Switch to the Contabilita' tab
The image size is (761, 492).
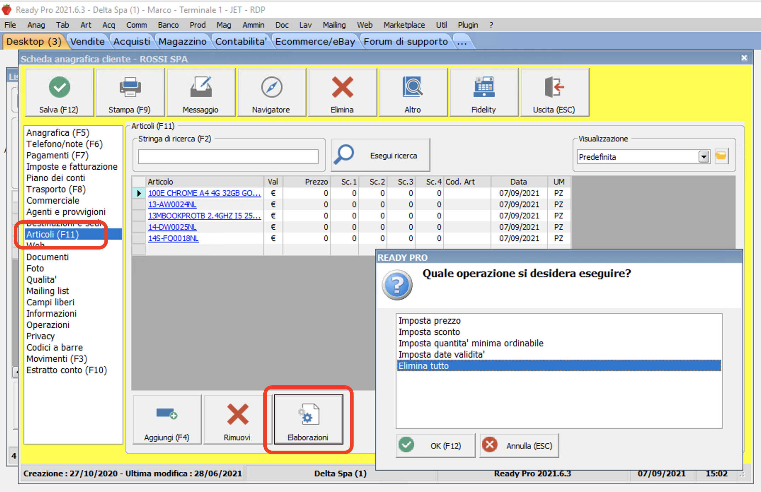(x=241, y=42)
